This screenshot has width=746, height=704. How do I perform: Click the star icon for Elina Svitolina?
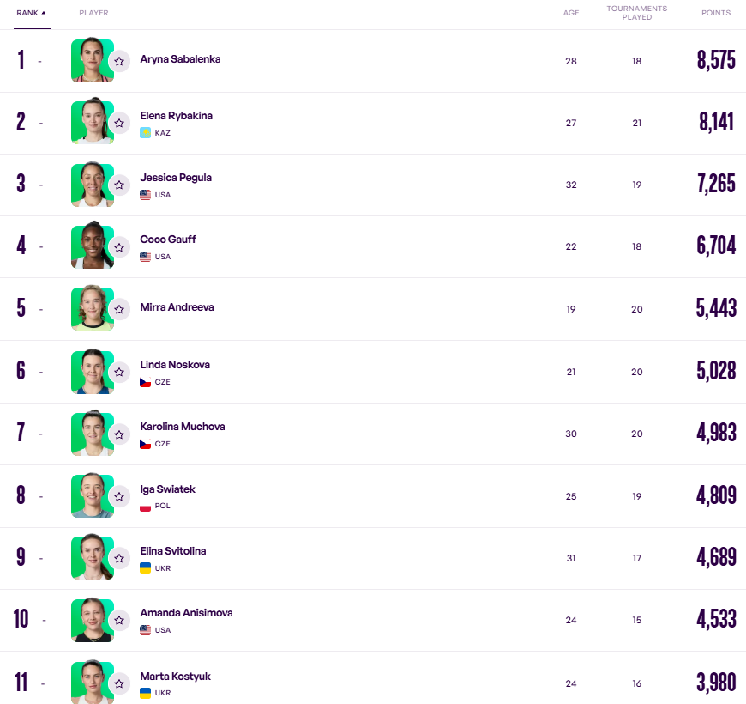click(119, 559)
